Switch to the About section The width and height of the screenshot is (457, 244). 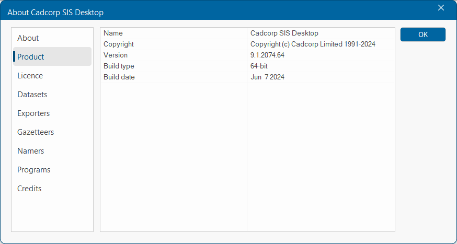point(28,38)
